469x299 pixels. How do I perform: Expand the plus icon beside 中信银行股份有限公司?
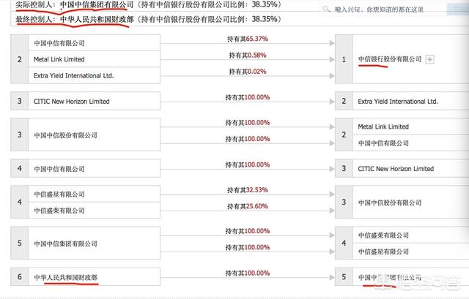pyautogui.click(x=430, y=58)
